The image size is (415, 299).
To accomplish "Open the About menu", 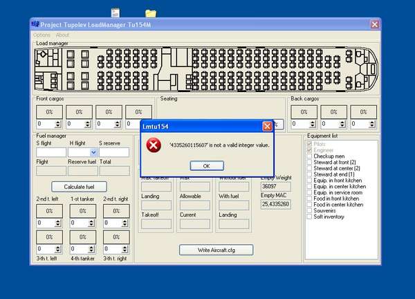I will pyautogui.click(x=62, y=35).
